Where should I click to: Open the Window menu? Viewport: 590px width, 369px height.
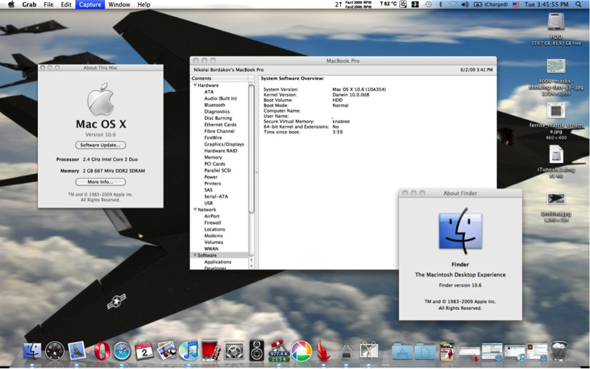tap(119, 5)
